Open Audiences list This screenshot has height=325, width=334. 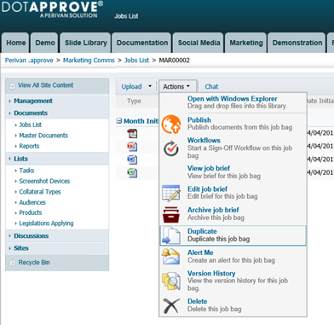[32, 202]
